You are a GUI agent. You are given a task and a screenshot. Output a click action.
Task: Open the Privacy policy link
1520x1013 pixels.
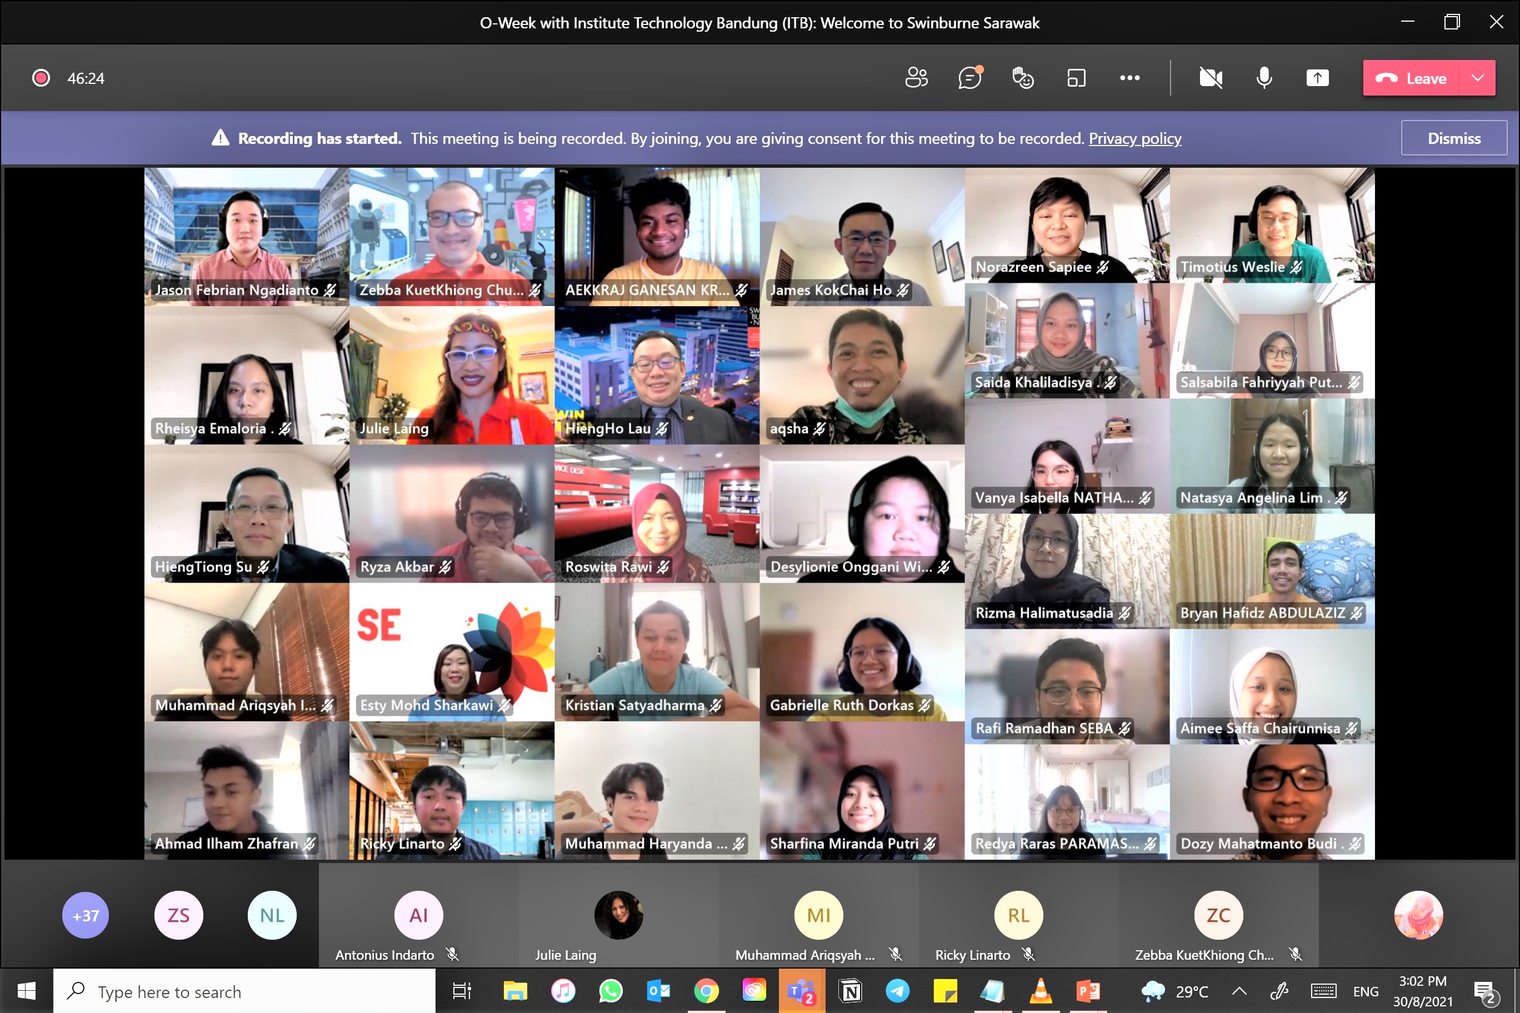coord(1135,138)
